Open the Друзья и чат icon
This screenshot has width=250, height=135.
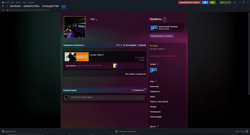click(x=247, y=131)
